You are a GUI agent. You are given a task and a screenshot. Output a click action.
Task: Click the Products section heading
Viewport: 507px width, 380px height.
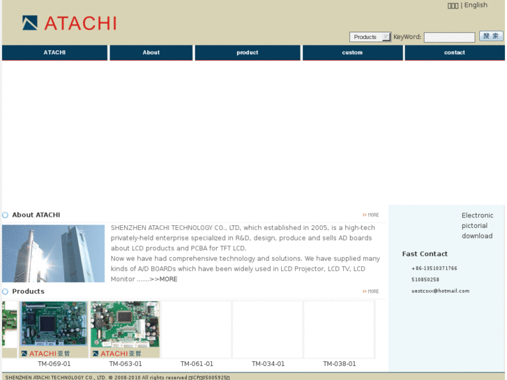(x=28, y=291)
